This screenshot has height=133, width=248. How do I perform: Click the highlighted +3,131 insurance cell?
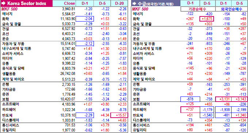[x=223, y=99]
